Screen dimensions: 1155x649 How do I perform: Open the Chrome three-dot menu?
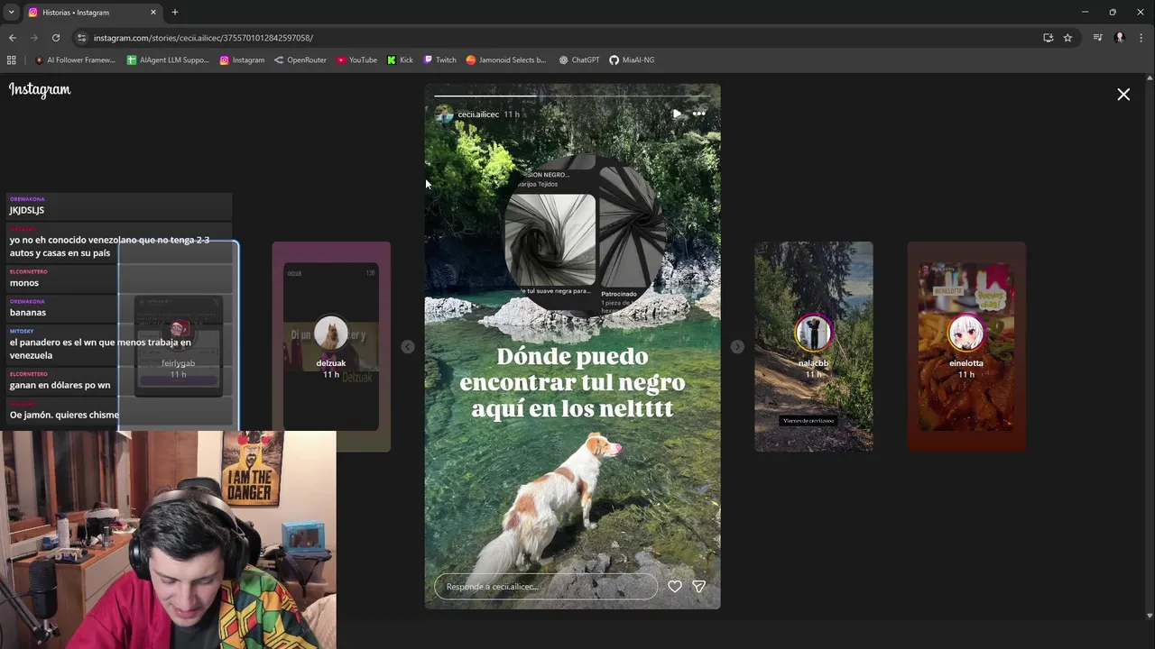click(x=1141, y=38)
